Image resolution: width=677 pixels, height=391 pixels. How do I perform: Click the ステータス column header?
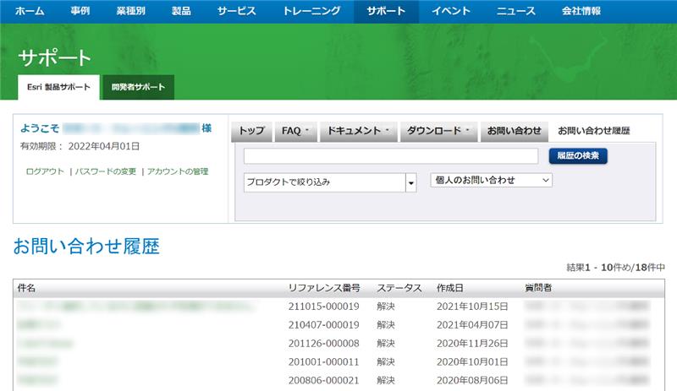click(399, 288)
